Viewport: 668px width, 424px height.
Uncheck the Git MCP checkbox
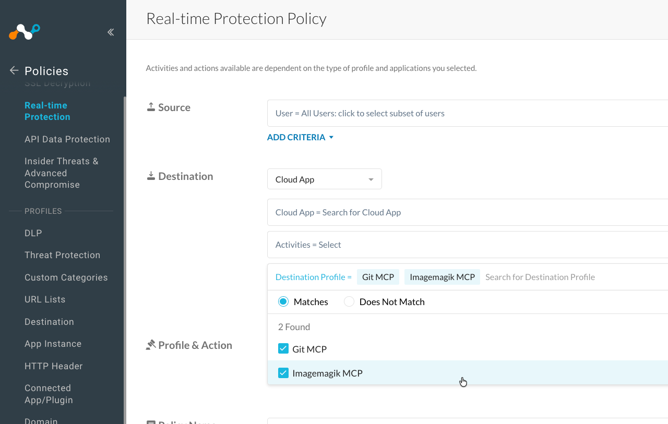point(283,348)
